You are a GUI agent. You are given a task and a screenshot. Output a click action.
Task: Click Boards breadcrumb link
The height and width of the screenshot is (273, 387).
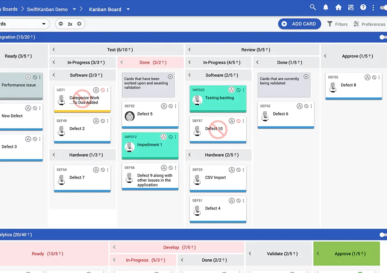pos(10,9)
